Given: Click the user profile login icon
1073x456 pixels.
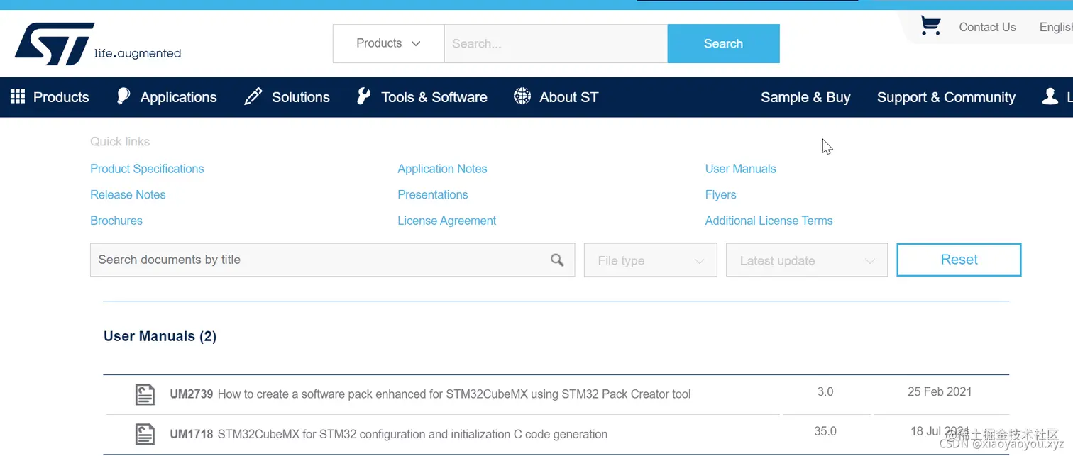Looking at the screenshot, I should click(1050, 96).
